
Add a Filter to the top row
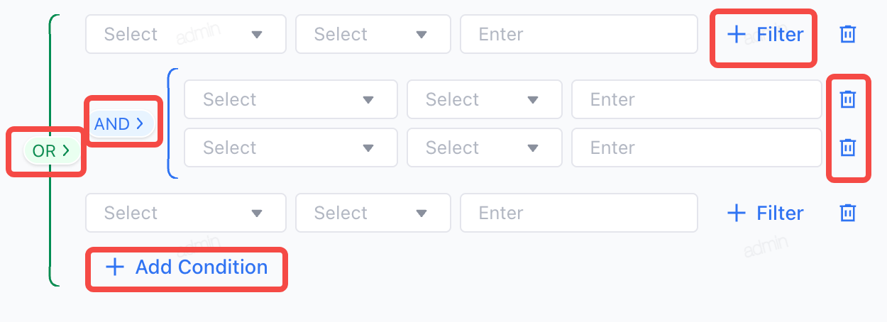pos(766,34)
